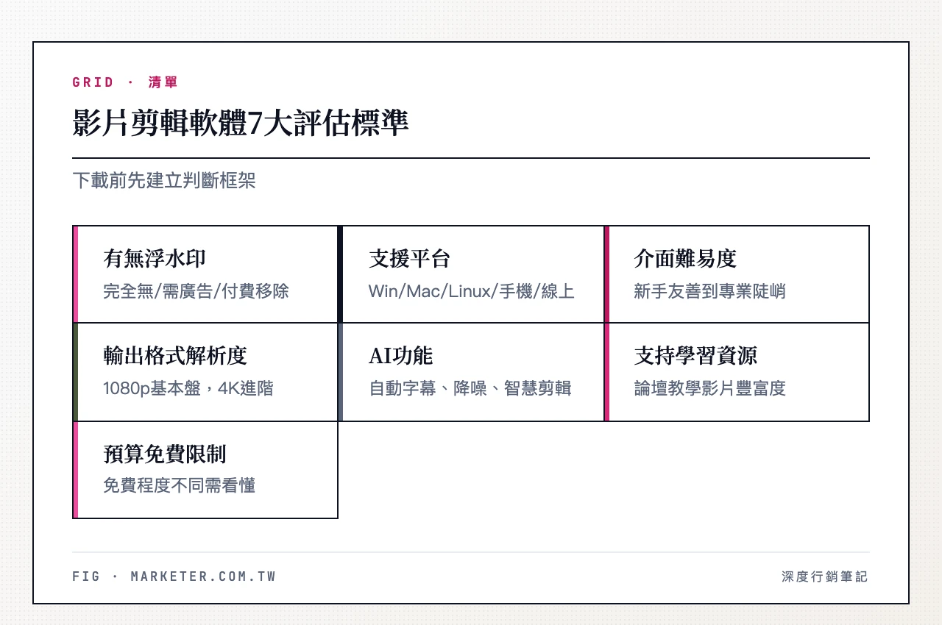
Task: Select the 支援平台 card heading
Action: pyautogui.click(x=409, y=259)
